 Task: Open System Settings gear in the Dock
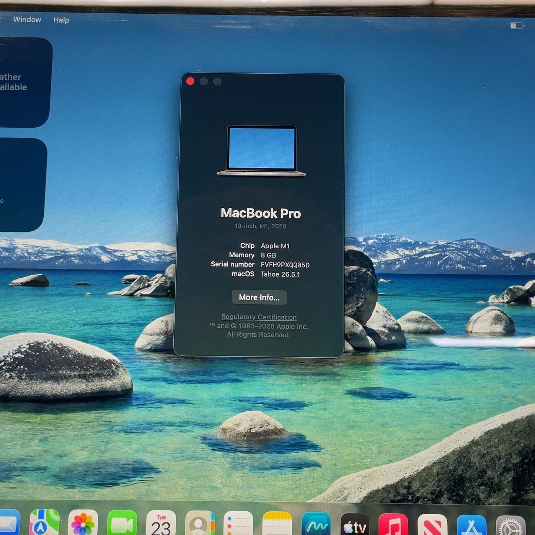[x=511, y=525]
